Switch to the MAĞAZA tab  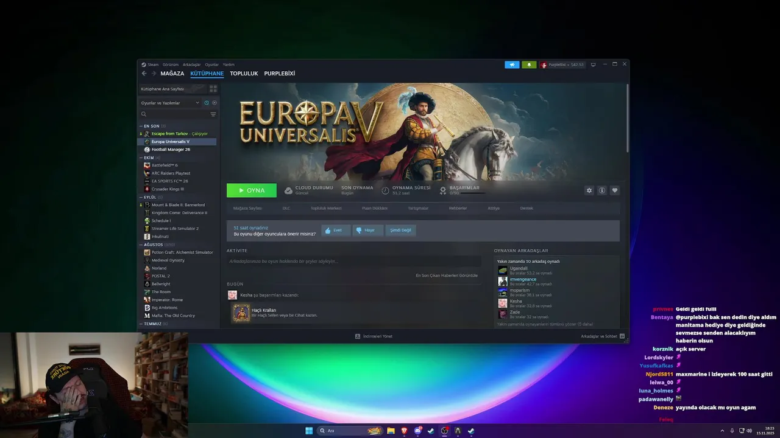[x=172, y=74]
